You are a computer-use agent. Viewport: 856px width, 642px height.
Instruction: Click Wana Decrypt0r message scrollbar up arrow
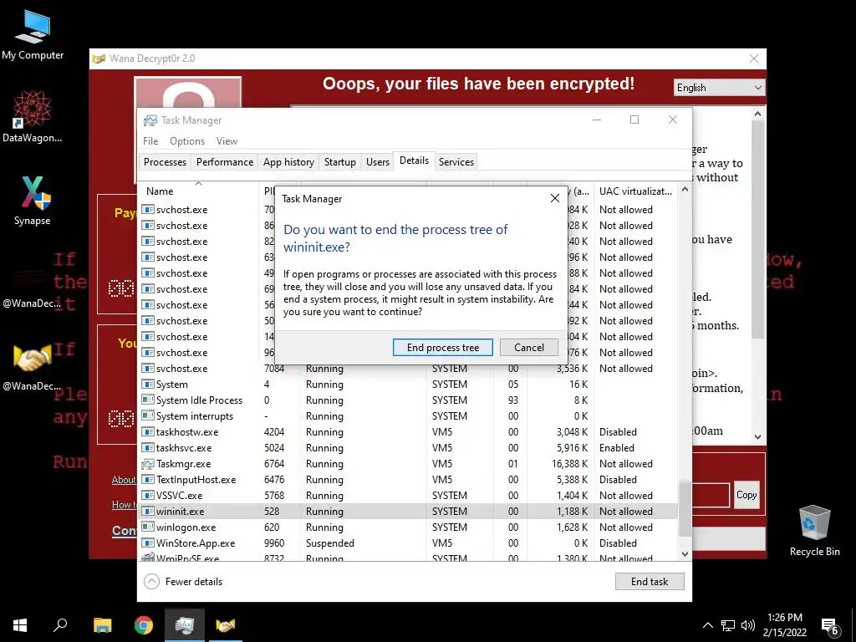point(757,114)
